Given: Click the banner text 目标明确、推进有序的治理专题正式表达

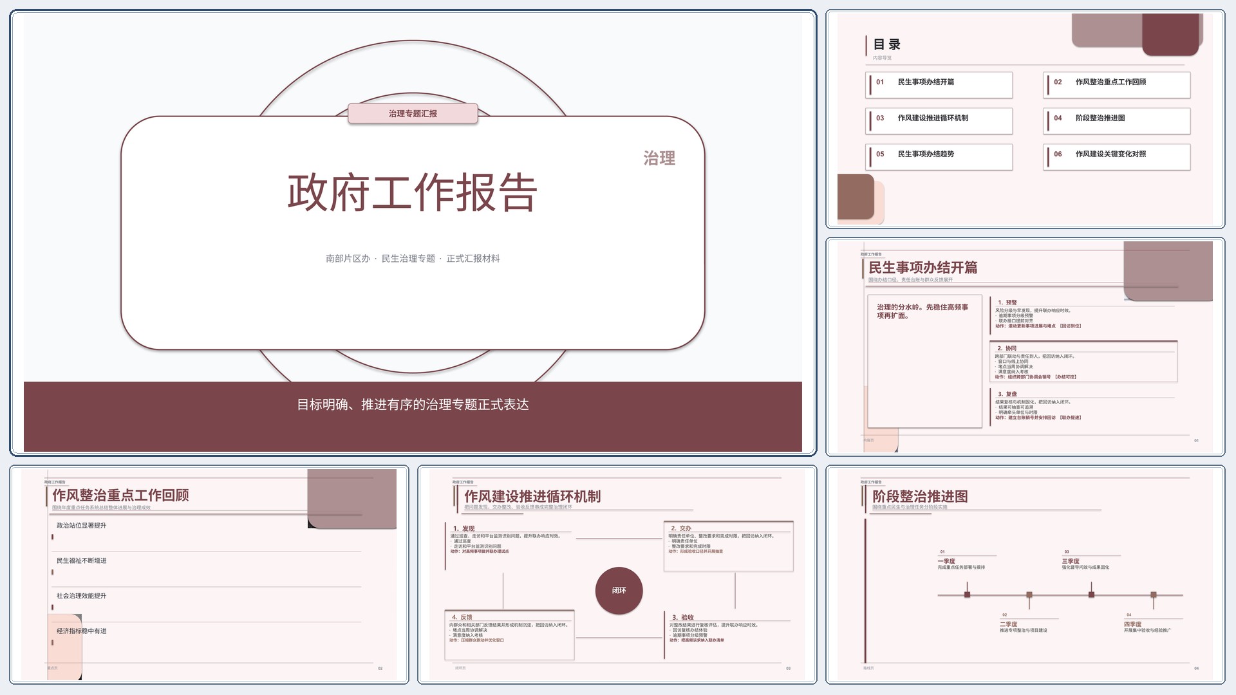Looking at the screenshot, I should point(413,405).
